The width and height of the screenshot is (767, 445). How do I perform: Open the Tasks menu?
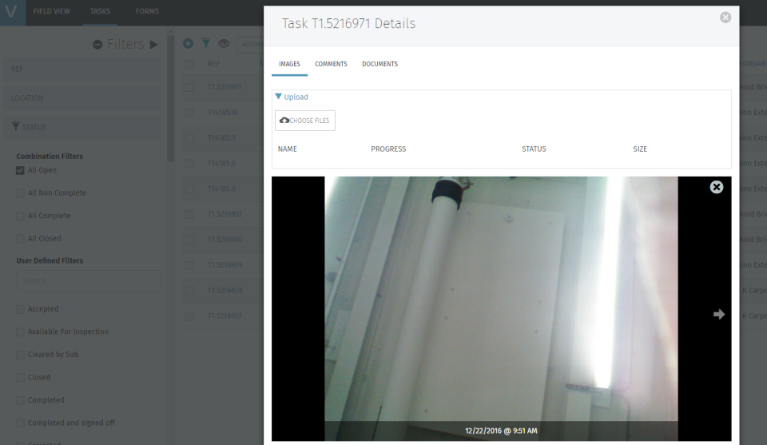100,11
